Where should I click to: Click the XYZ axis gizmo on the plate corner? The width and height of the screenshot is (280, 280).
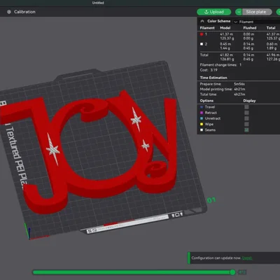pos(28,231)
